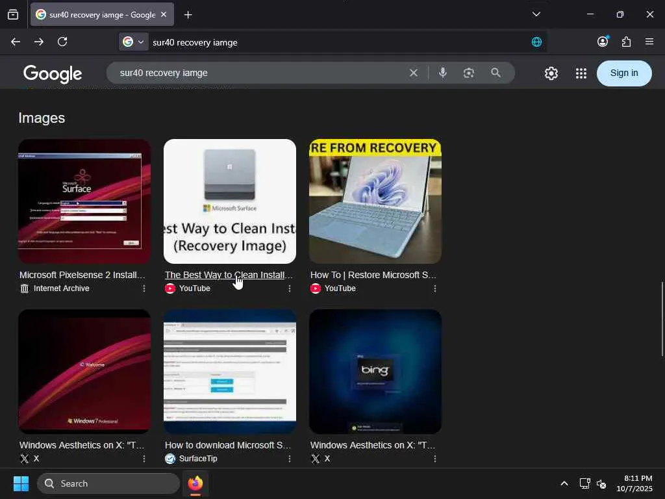
Task: Click the page vertical scrollbar thumb
Action: tap(662, 319)
